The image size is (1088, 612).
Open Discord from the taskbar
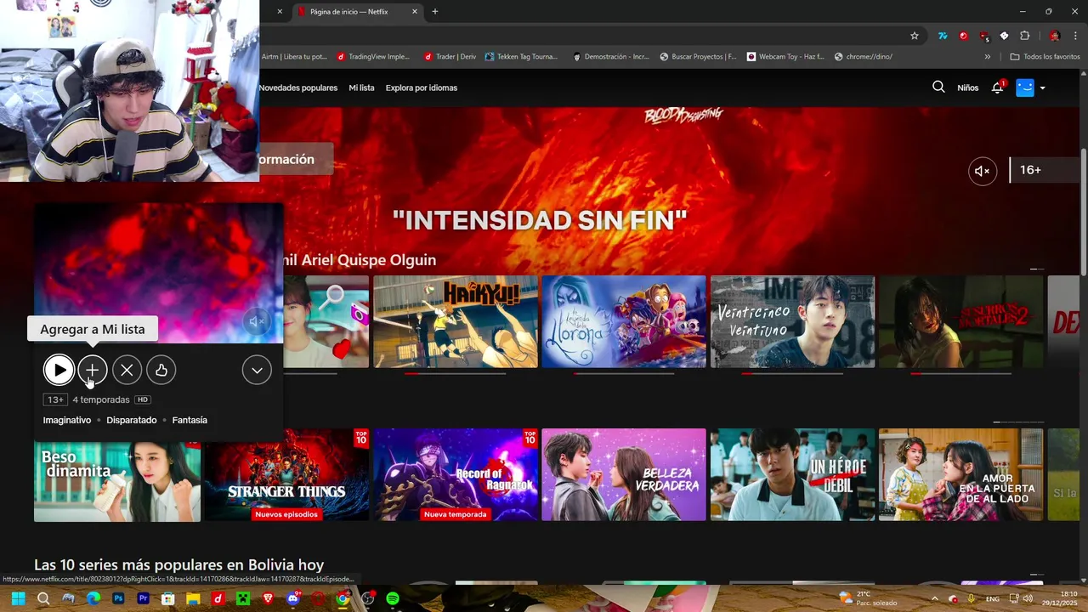click(293, 598)
